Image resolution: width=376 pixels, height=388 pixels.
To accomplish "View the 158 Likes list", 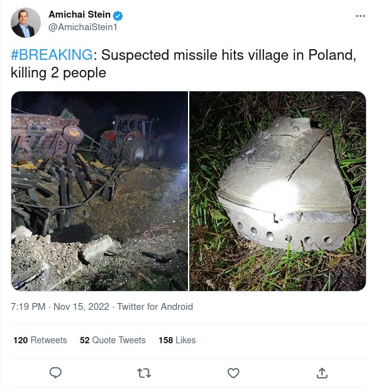I will tap(177, 340).
